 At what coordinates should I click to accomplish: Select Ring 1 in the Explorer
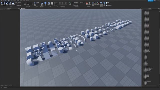[147, 63]
